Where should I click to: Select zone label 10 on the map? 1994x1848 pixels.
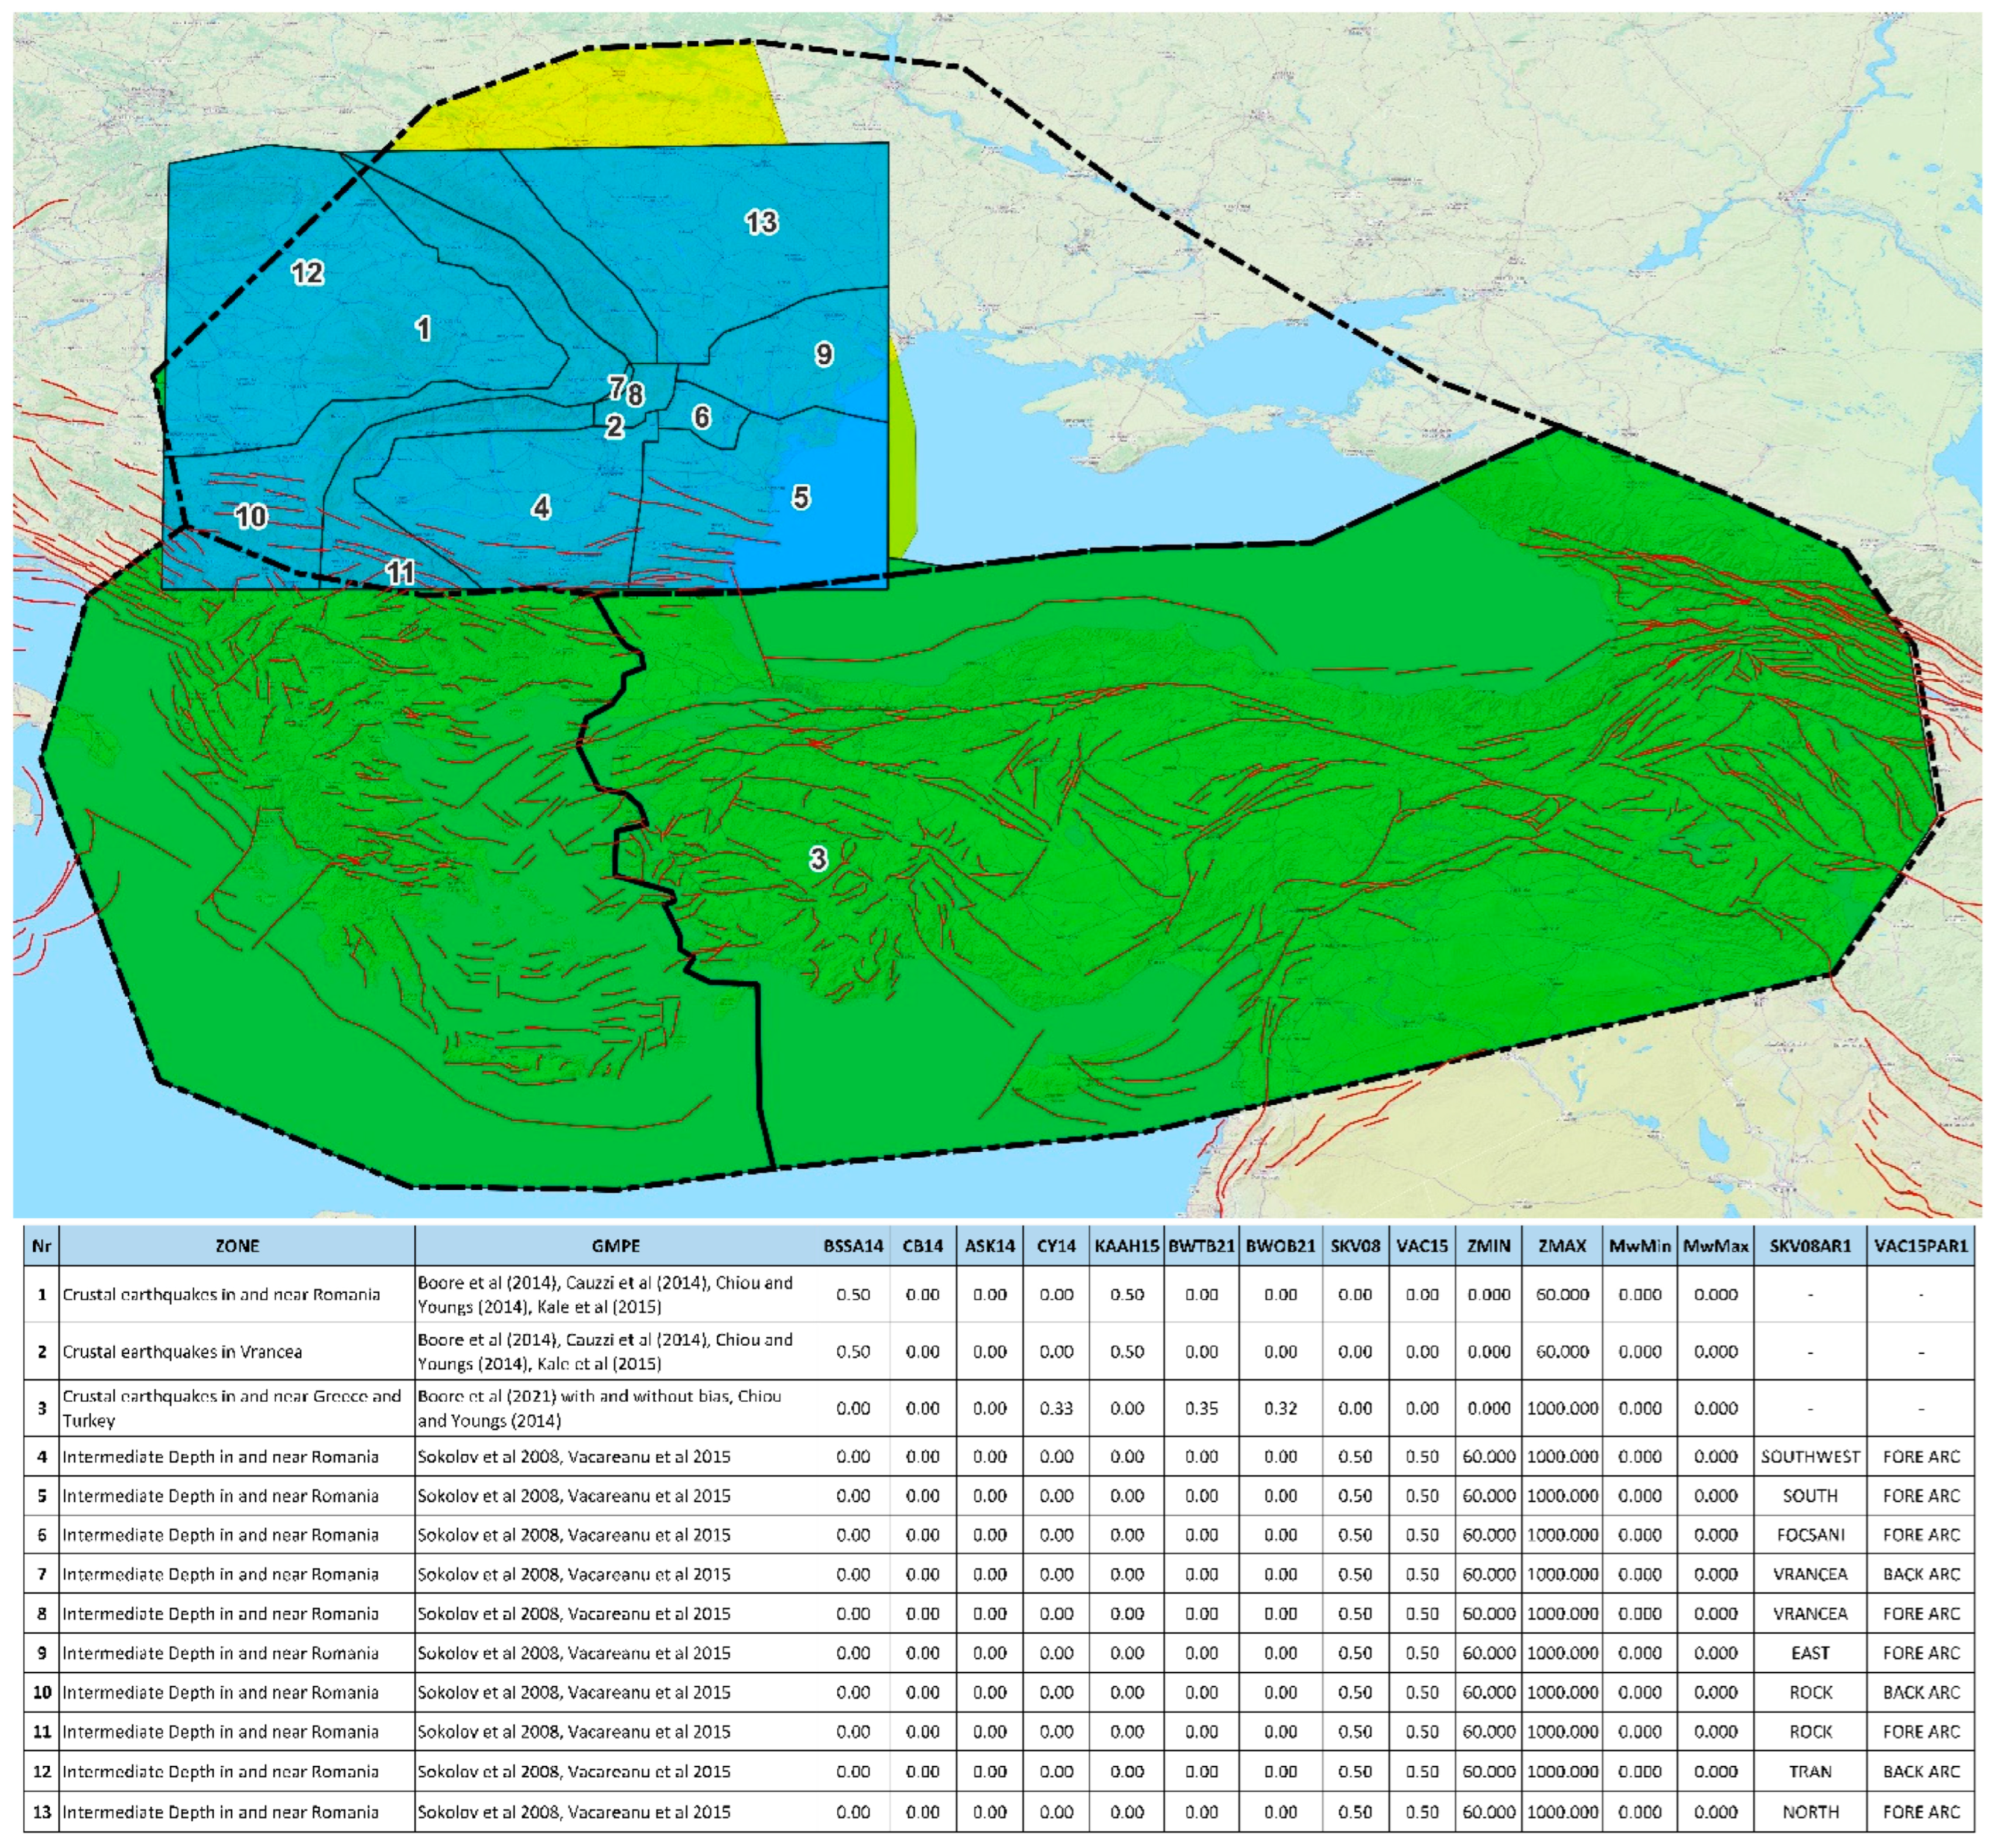coord(250,516)
